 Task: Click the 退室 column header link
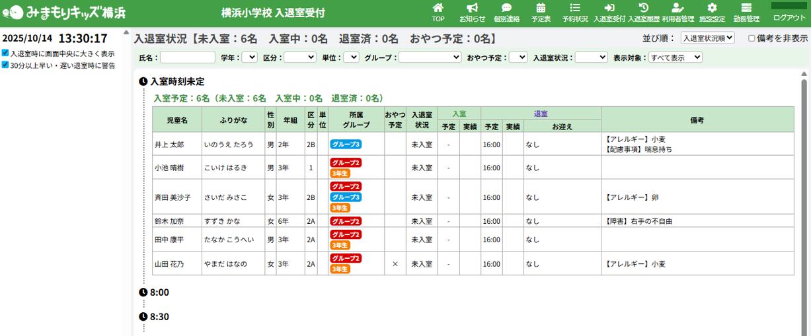click(541, 114)
